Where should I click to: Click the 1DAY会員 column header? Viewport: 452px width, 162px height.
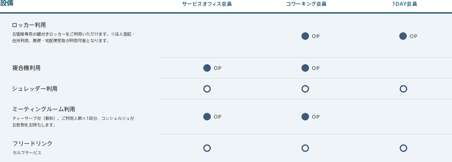pyautogui.click(x=405, y=4)
